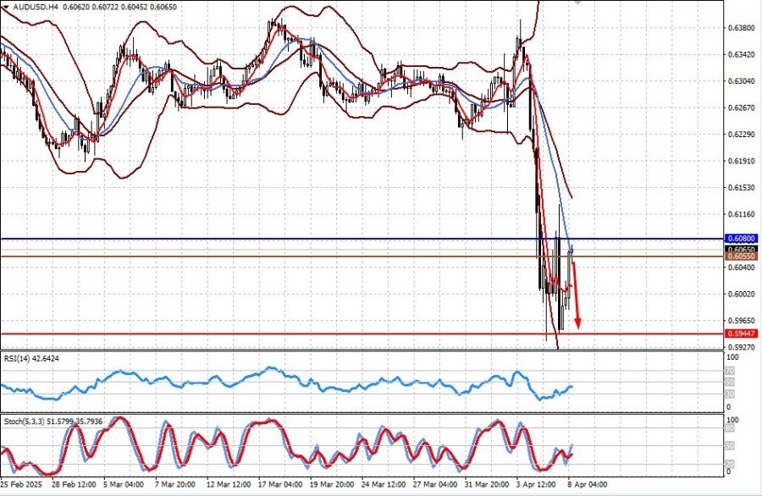Image resolution: width=762 pixels, height=496 pixels.
Task: Click the 0.61530 price axis value
Action: (742, 188)
